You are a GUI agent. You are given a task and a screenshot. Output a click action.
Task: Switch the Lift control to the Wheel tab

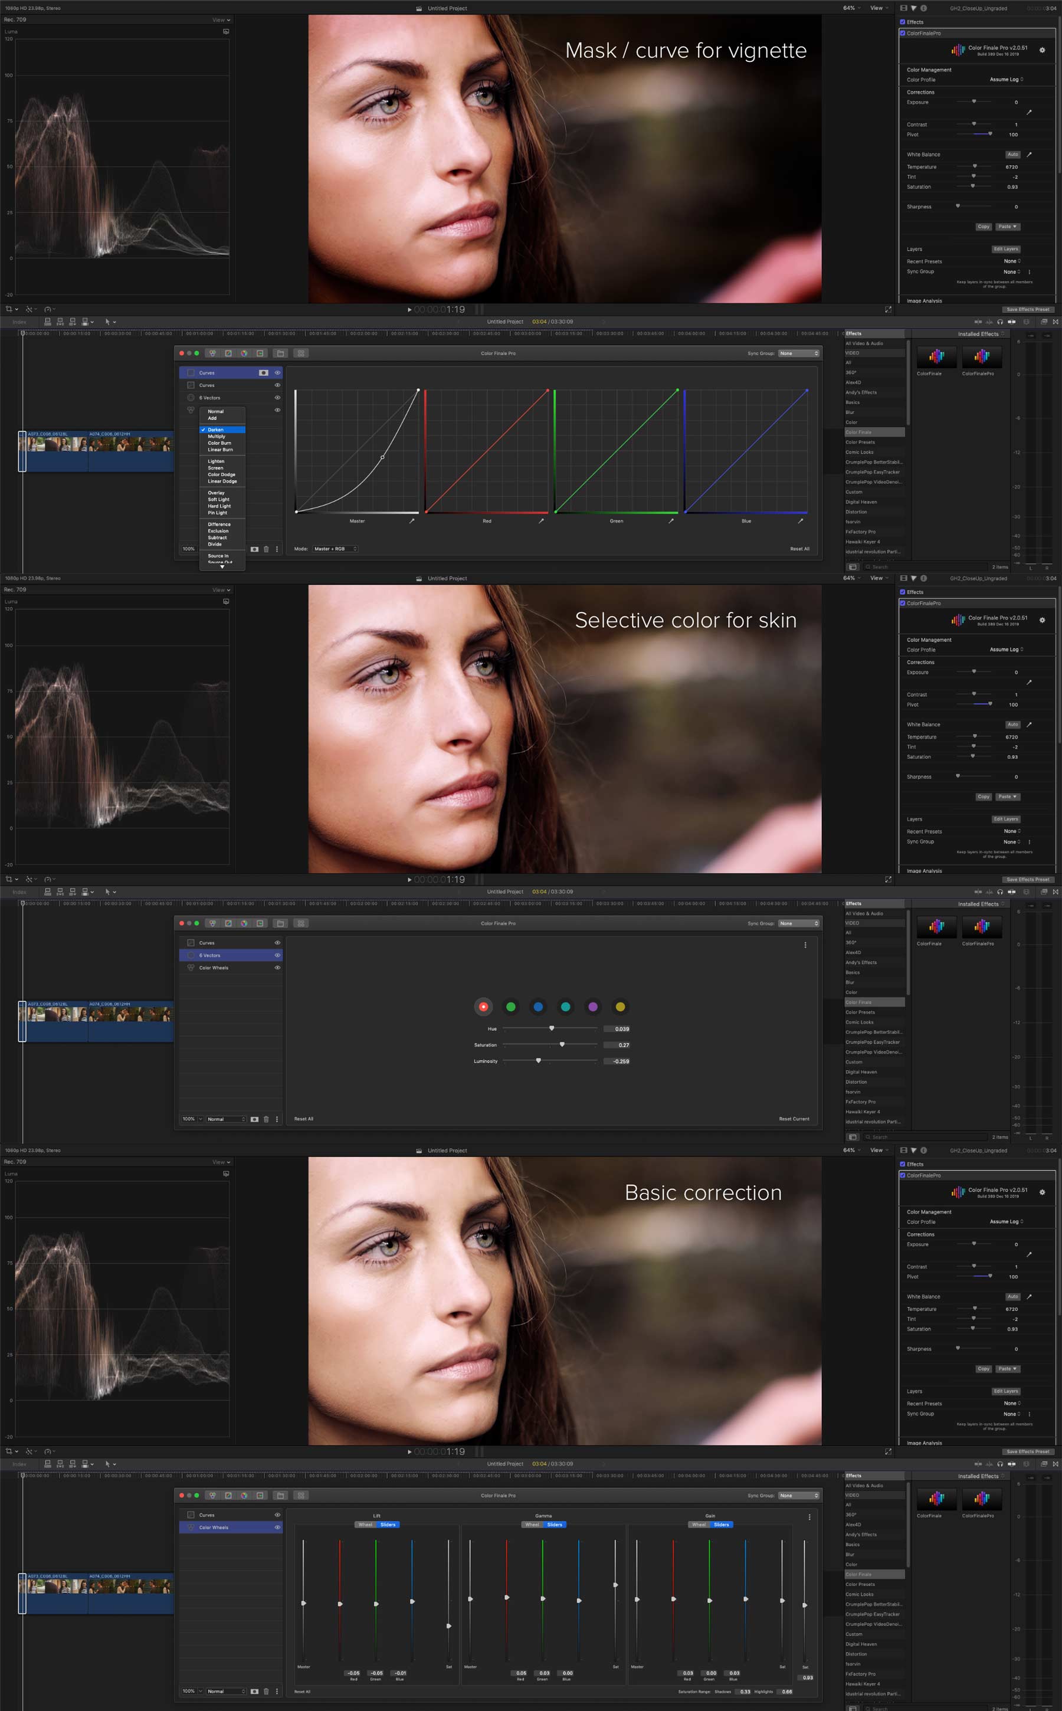pyautogui.click(x=365, y=1524)
